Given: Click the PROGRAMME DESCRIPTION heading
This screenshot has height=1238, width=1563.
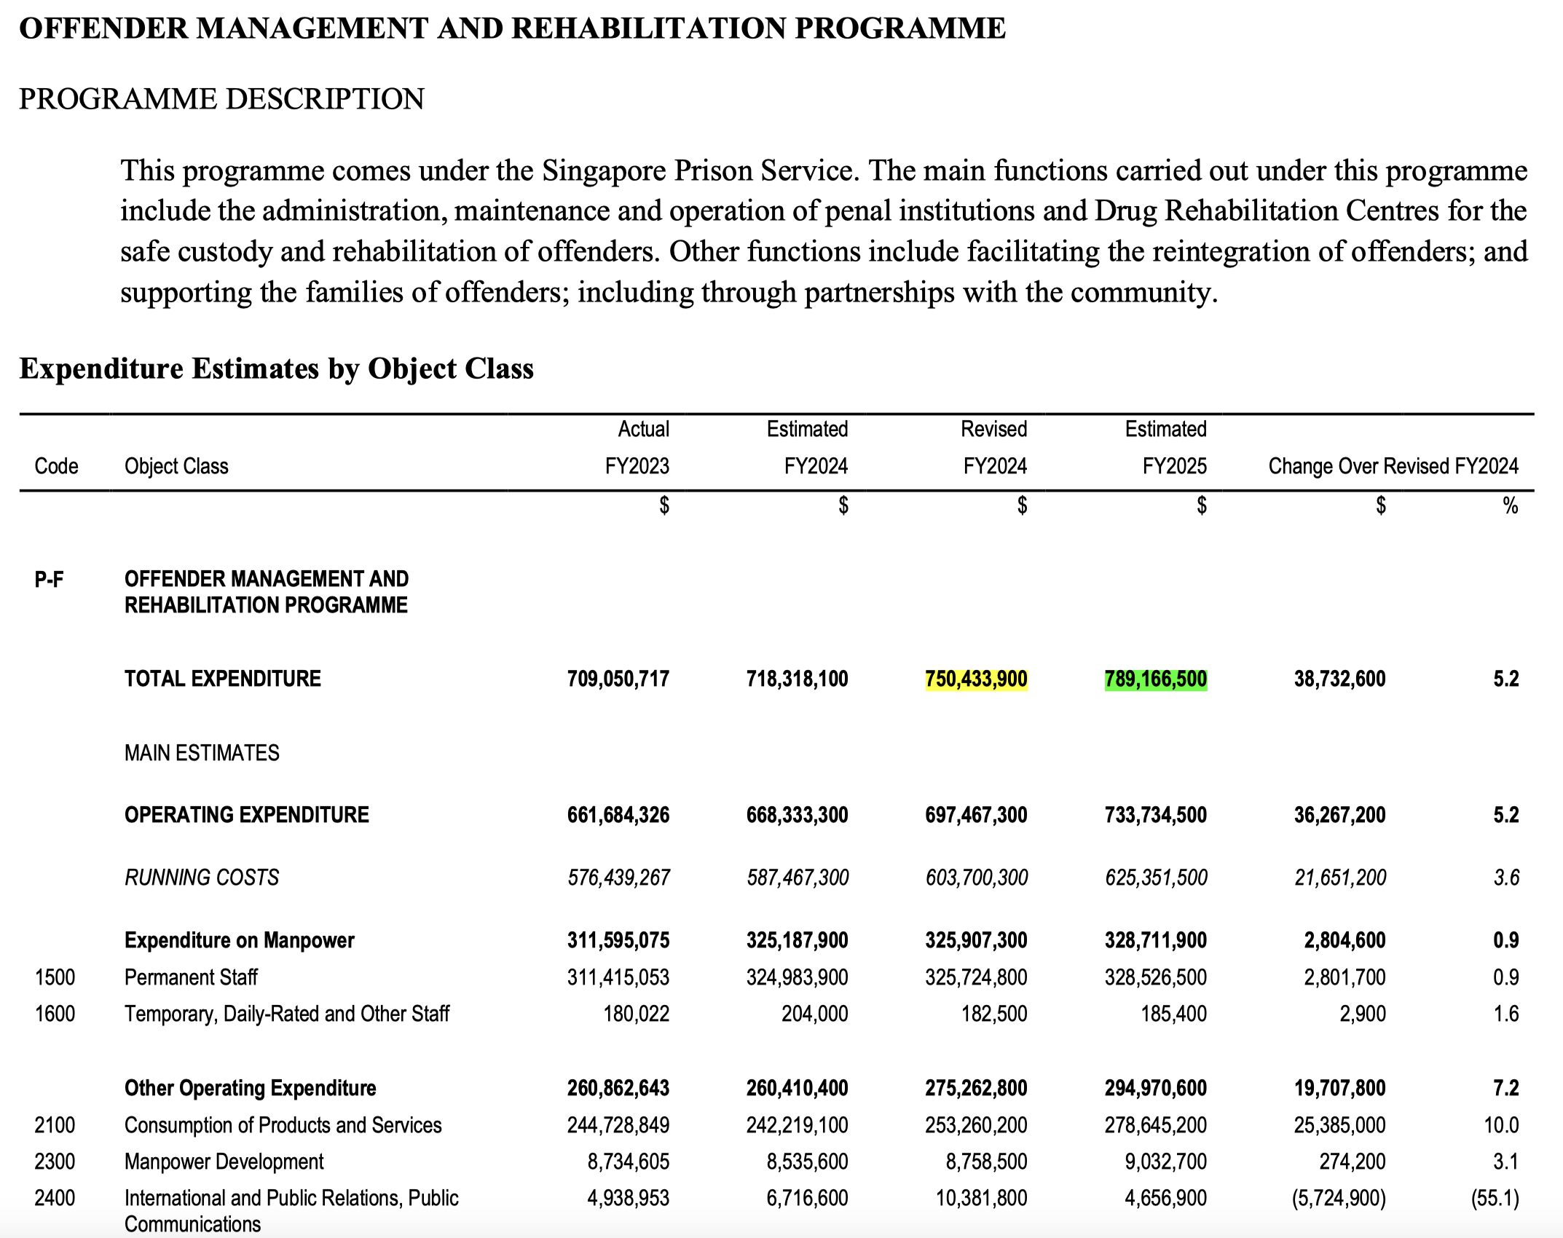Looking at the screenshot, I should (x=221, y=99).
